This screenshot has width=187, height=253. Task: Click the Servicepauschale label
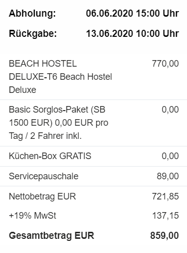click(x=44, y=176)
